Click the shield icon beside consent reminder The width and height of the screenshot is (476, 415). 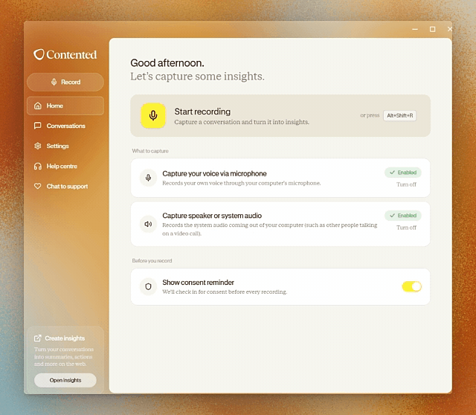coord(148,286)
